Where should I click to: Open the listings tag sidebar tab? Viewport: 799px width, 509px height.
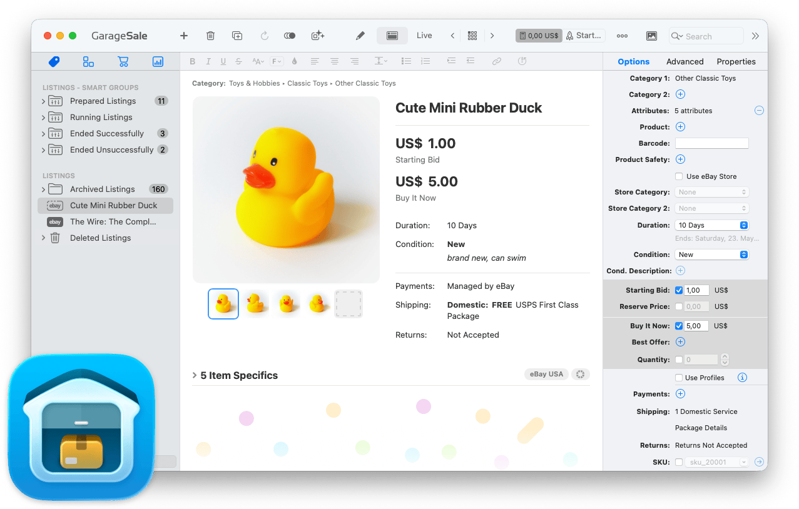(x=54, y=61)
